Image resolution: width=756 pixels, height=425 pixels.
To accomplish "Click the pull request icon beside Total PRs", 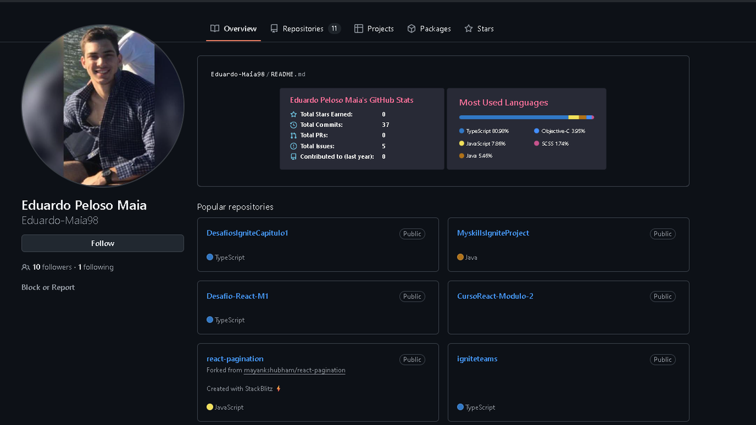I will pos(294,136).
